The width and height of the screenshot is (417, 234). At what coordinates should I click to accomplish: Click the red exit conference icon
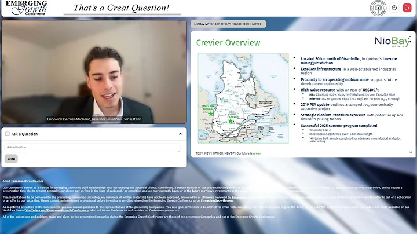pos(407,8)
